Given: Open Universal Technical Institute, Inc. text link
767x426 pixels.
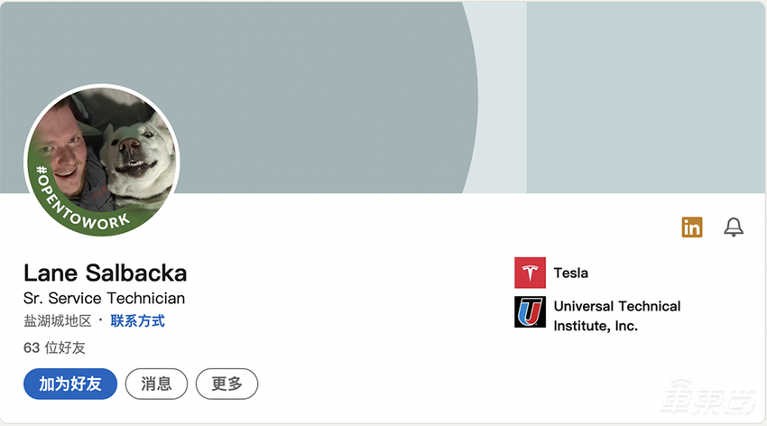Looking at the screenshot, I should pyautogui.click(x=616, y=316).
